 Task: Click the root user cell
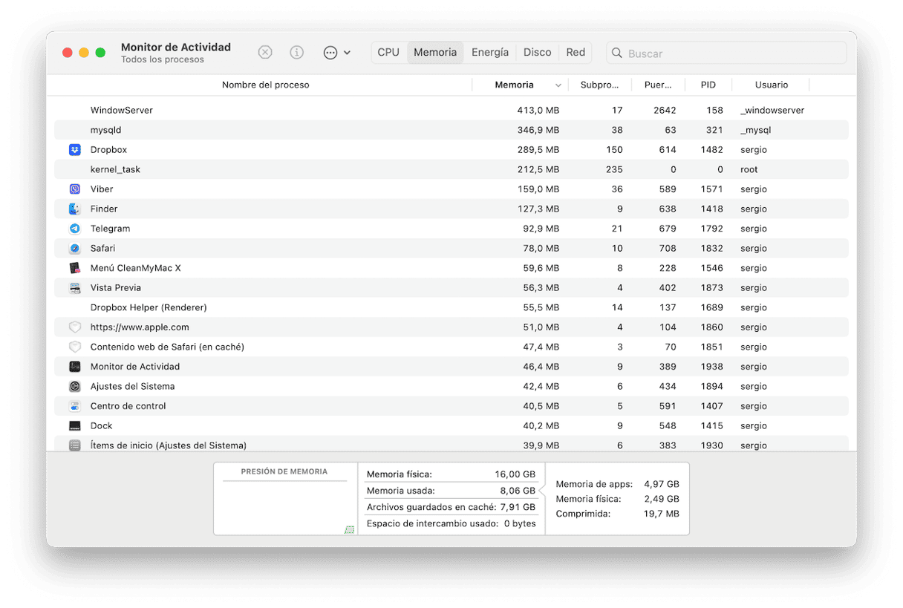click(x=749, y=169)
